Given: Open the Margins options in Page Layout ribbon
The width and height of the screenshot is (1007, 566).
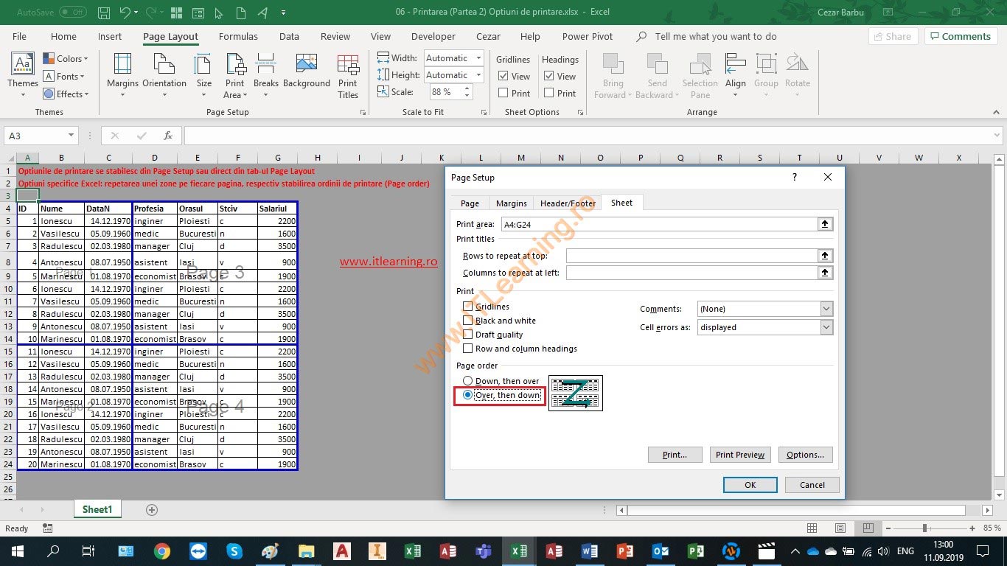Looking at the screenshot, I should (122, 76).
